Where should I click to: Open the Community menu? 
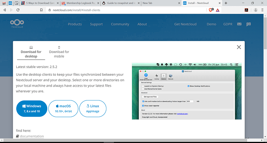pyautogui.click(x=120, y=24)
